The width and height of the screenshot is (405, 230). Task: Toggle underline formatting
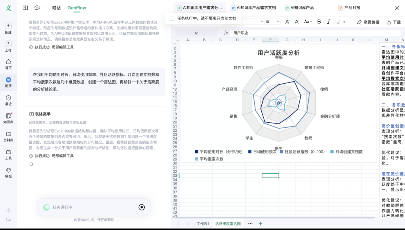coord(339,22)
